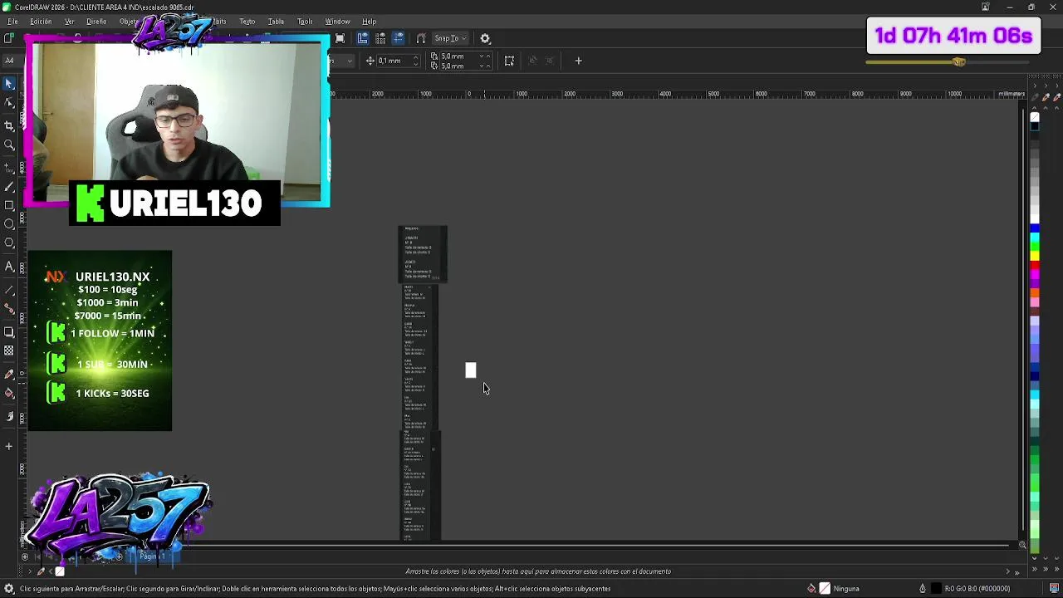This screenshot has height=598, width=1063.
Task: Click the fill bucket icon in status bar
Action: [x=811, y=589]
